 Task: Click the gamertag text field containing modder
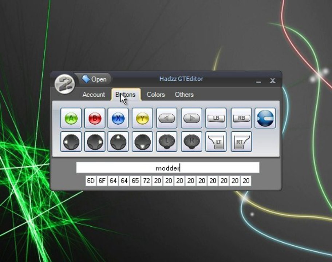(168, 168)
